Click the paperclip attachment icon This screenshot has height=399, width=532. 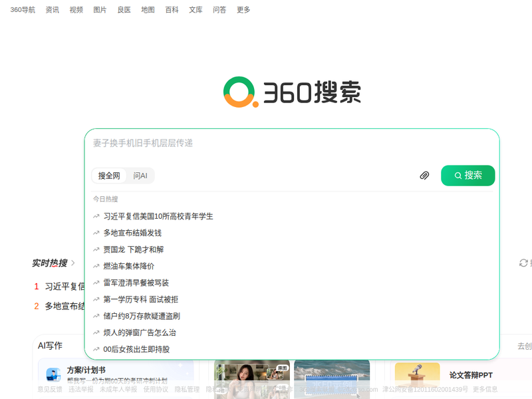(x=424, y=176)
